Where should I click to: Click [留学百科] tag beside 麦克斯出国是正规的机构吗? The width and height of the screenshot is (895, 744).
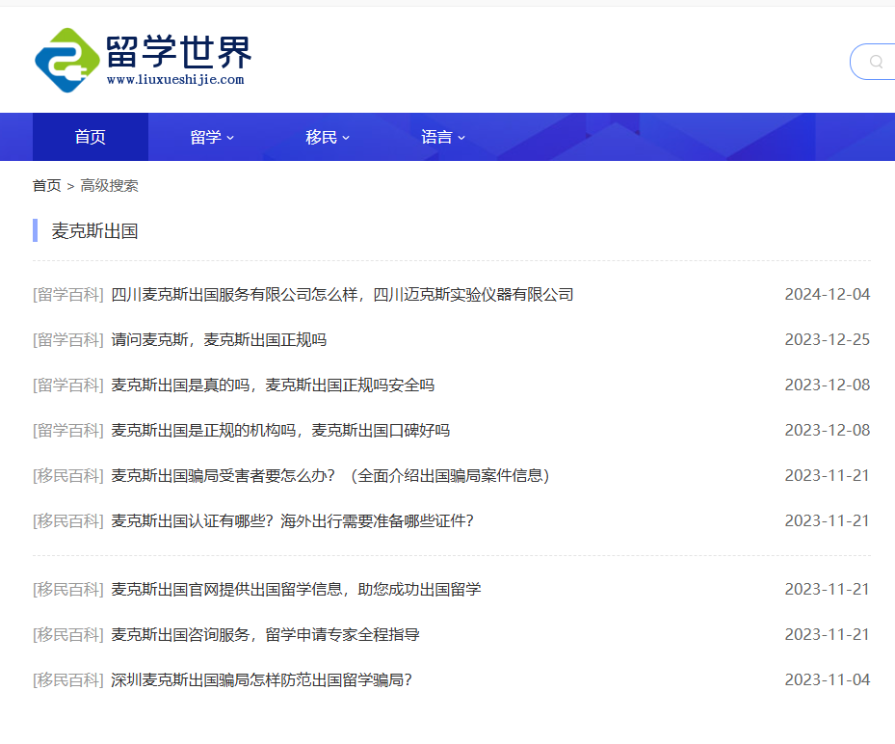[68, 431]
